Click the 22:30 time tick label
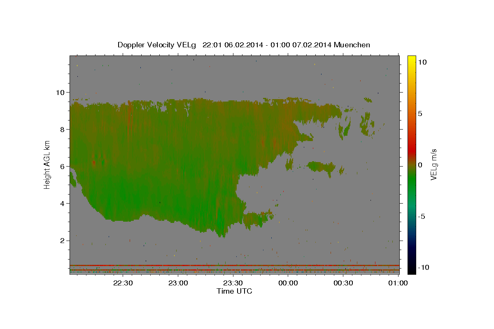Viewport: 494px width, 329px height. pos(123,283)
